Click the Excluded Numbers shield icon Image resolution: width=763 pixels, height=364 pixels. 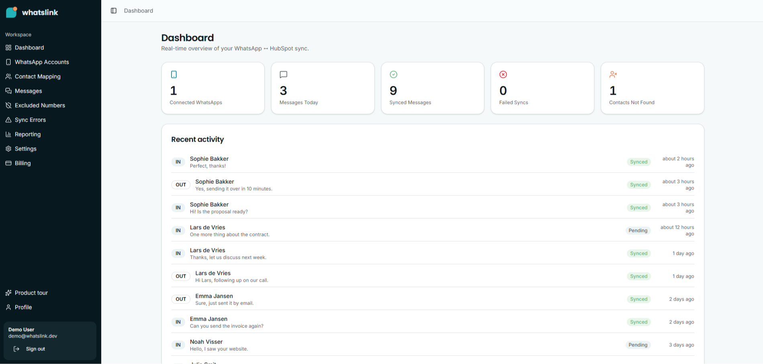[8, 105]
